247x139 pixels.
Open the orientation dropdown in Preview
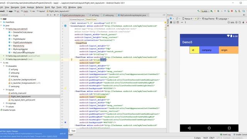coord(178,19)
